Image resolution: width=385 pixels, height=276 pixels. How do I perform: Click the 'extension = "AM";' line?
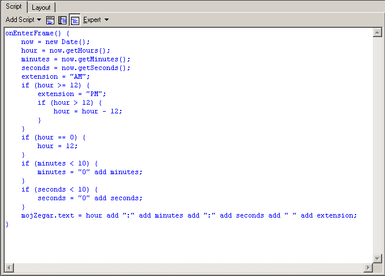pyautogui.click(x=55, y=77)
